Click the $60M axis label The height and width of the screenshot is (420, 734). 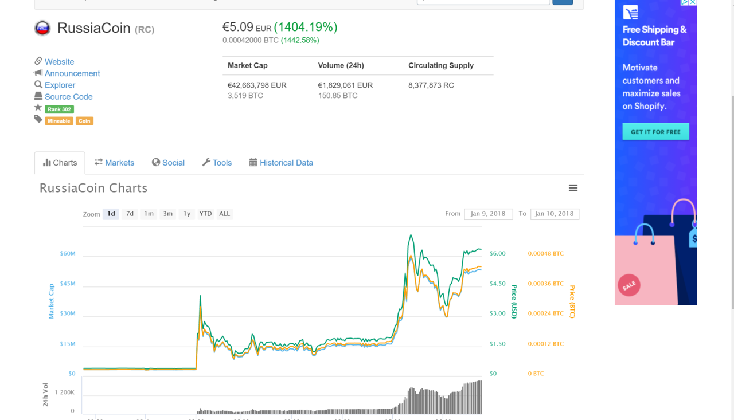click(68, 253)
